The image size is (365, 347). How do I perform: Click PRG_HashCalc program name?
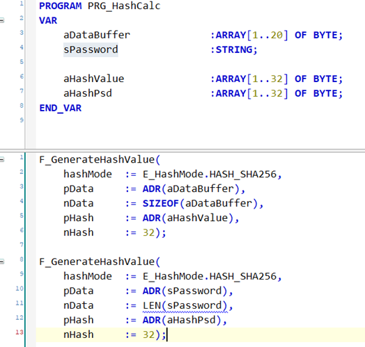(124, 6)
